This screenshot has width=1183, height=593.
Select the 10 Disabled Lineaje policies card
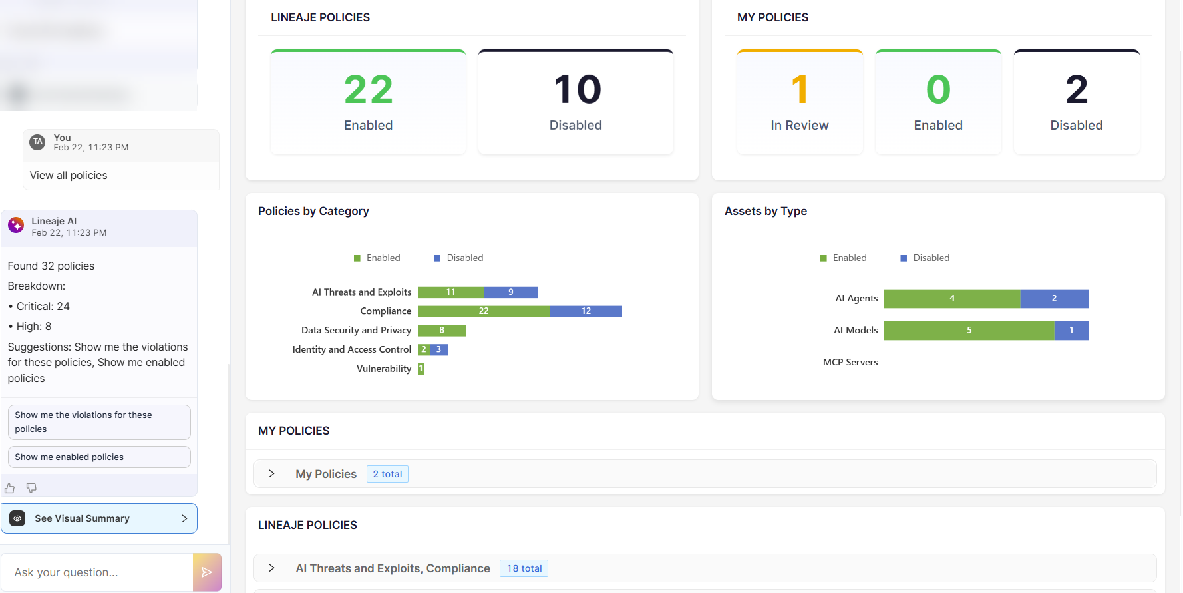(576, 102)
